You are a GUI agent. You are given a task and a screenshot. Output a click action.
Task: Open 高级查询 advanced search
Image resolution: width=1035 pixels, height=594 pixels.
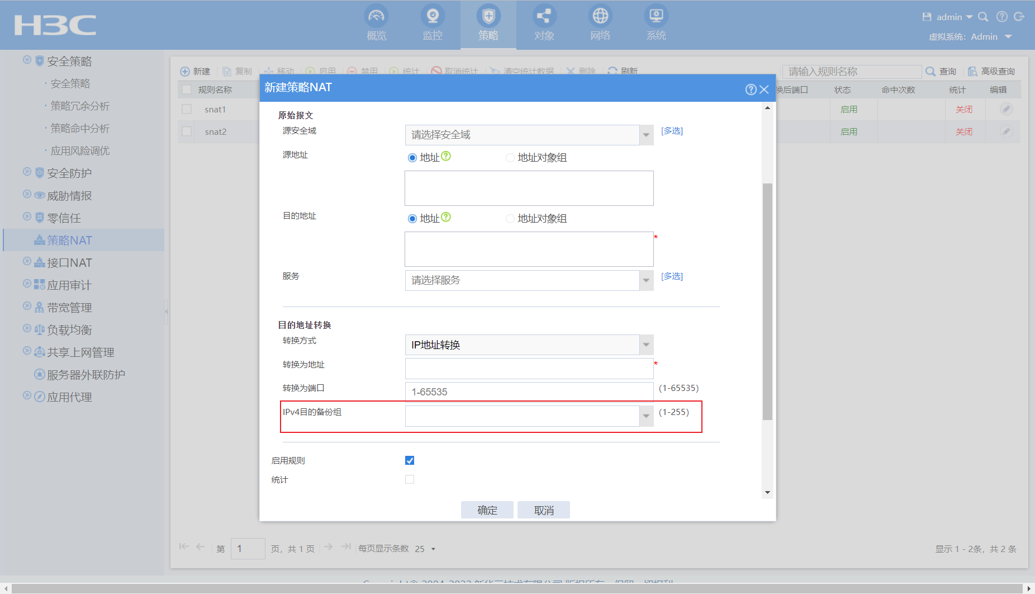991,72
